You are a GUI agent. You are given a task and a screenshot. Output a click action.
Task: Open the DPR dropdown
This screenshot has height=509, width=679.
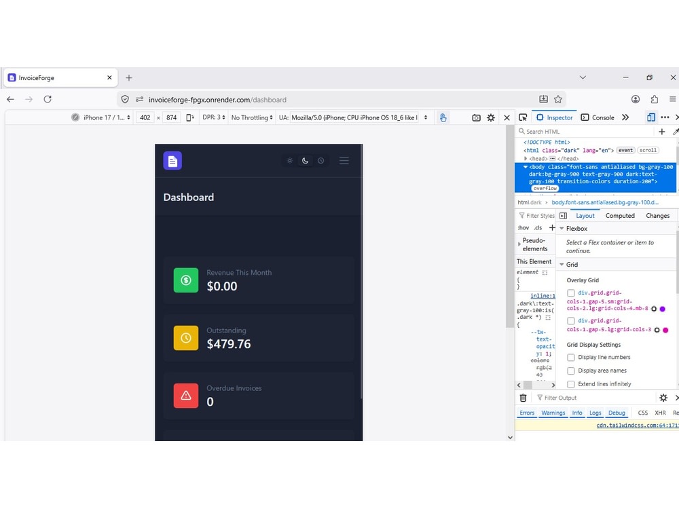pos(214,117)
